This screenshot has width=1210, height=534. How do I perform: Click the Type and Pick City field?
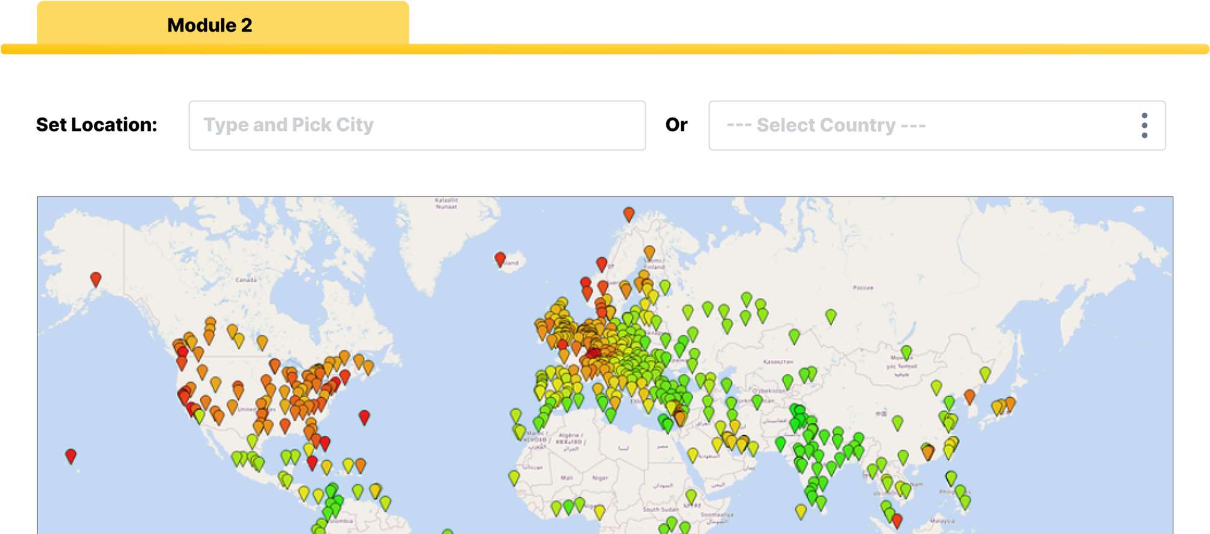point(417,125)
